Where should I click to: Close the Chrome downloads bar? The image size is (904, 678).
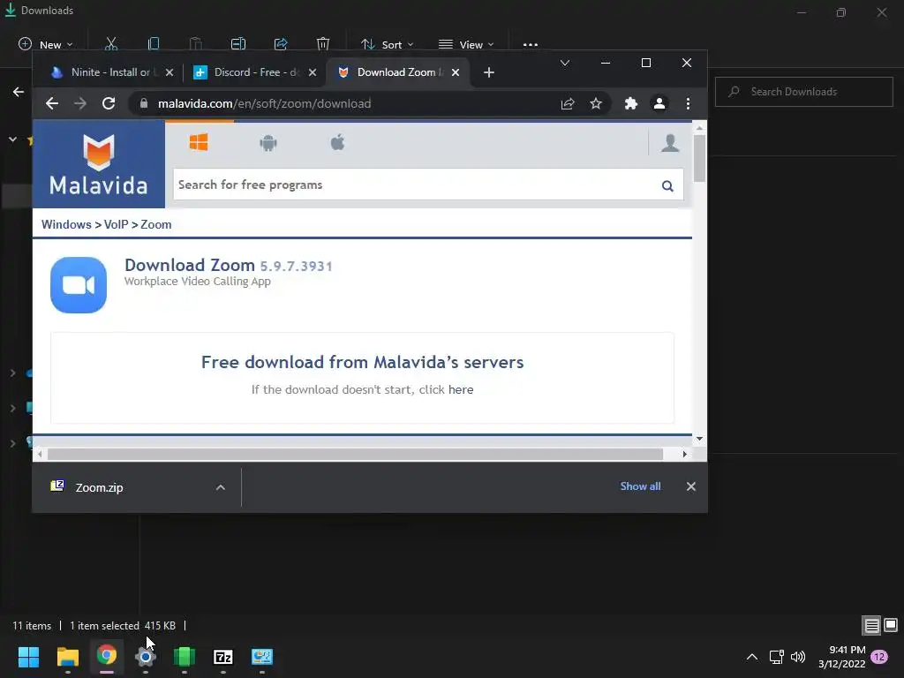[x=690, y=486]
